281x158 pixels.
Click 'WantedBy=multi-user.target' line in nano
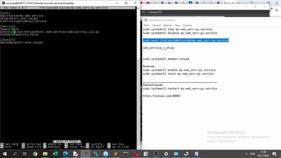tap(22, 43)
